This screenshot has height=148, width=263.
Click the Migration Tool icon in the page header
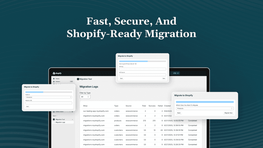78,79
